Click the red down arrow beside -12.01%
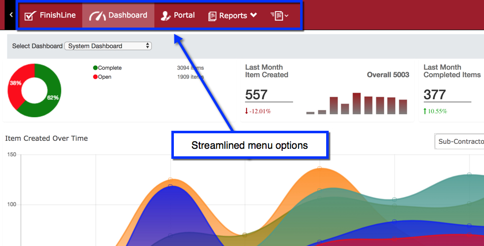 tap(247, 111)
